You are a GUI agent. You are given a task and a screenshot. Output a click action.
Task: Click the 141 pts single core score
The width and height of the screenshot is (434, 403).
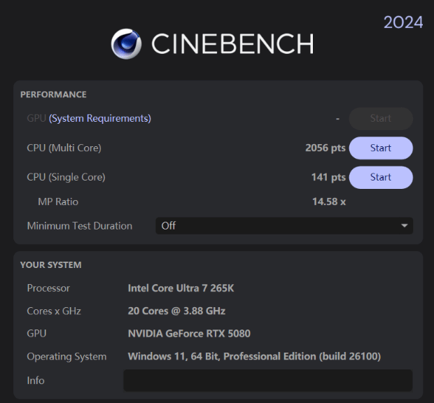[x=328, y=177]
